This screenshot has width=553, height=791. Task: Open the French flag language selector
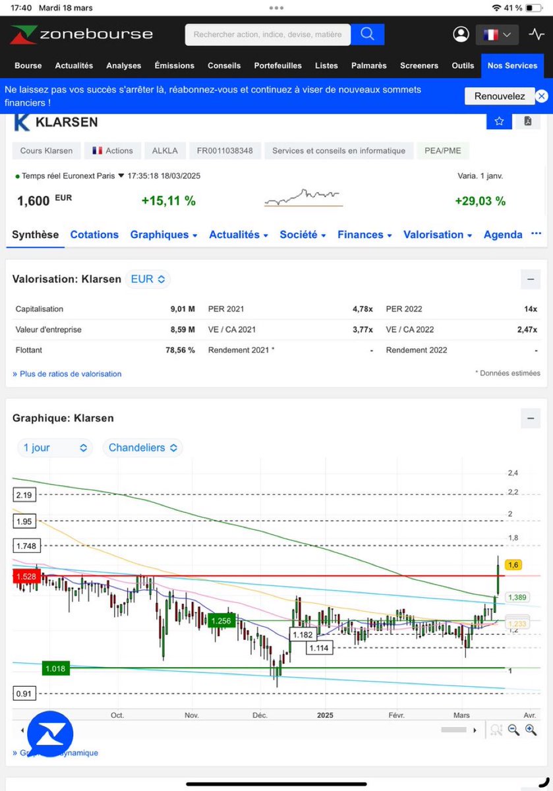[x=497, y=34]
